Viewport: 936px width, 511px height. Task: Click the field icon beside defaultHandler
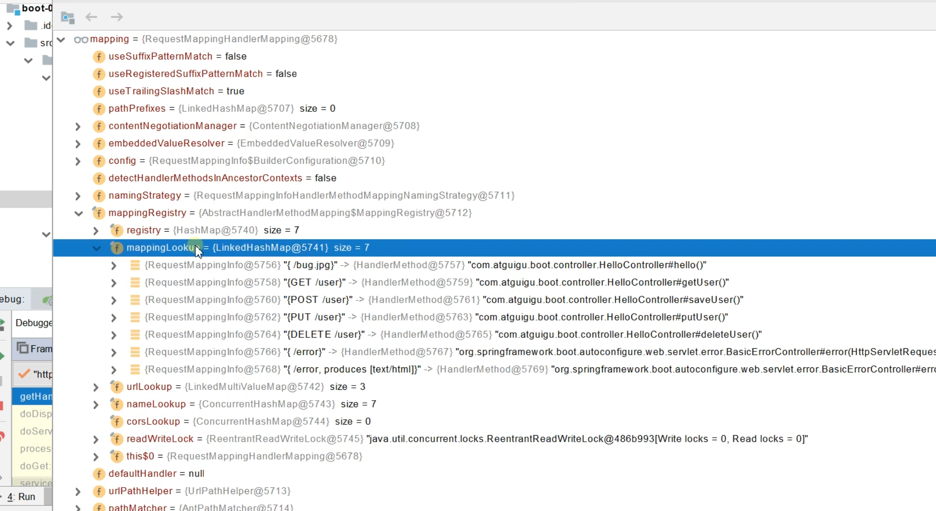tap(99, 474)
